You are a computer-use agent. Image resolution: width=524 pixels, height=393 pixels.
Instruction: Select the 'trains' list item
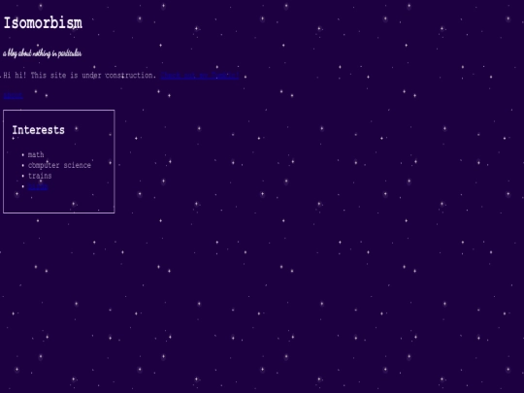coord(40,176)
